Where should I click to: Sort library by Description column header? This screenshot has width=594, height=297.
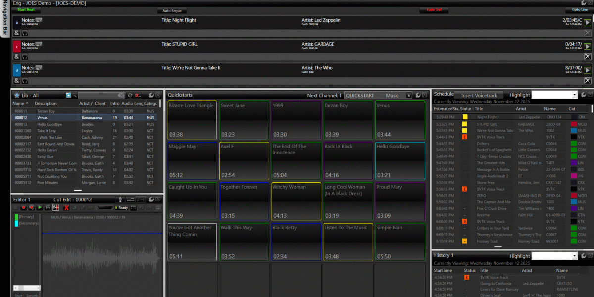point(46,104)
